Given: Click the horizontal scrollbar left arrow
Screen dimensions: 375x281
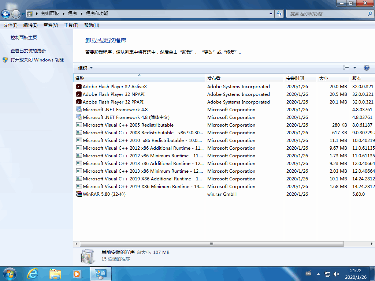Looking at the screenshot, I should pos(76,244).
